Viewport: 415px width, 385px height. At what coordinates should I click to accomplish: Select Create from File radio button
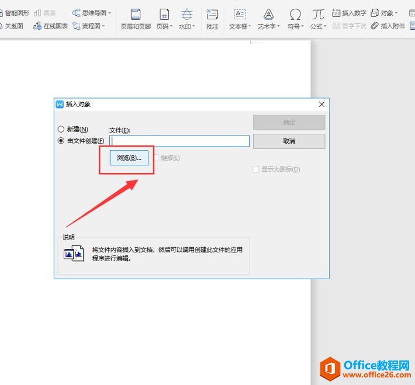coord(61,141)
